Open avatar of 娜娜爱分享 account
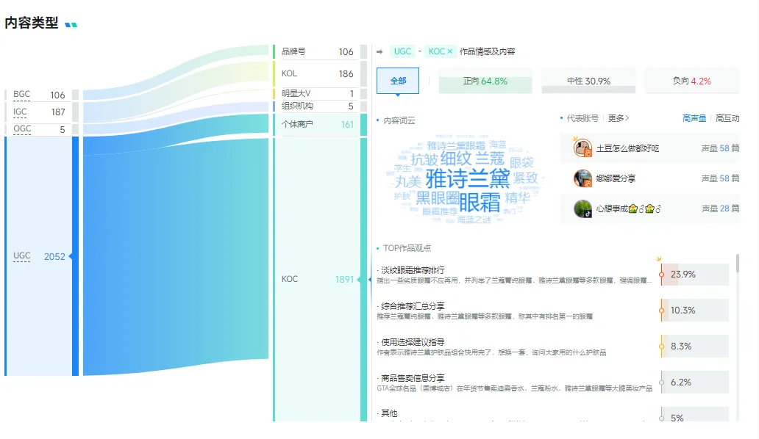This screenshot has height=439, width=759. click(x=582, y=178)
